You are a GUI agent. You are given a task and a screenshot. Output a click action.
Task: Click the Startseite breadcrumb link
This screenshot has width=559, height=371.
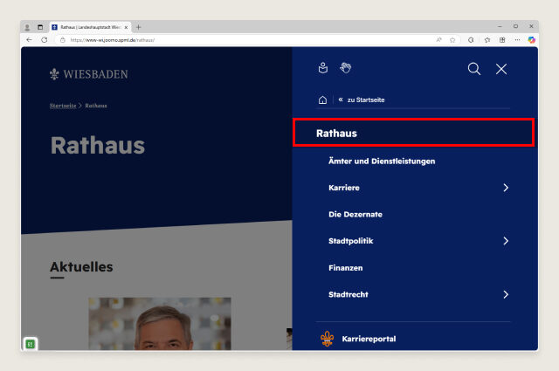[x=63, y=106]
